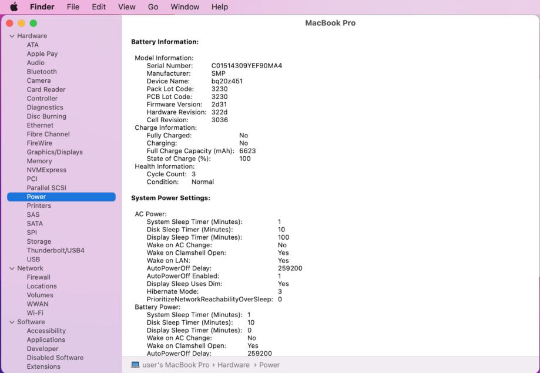Select Fibre Channel in the sidebar
Viewport: 540px width, 373px height.
48,135
